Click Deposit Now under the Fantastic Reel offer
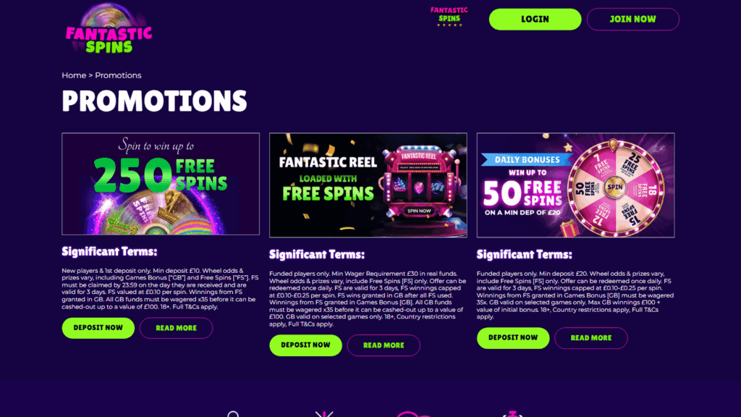Screen dimensions: 741x417 [x=306, y=345]
